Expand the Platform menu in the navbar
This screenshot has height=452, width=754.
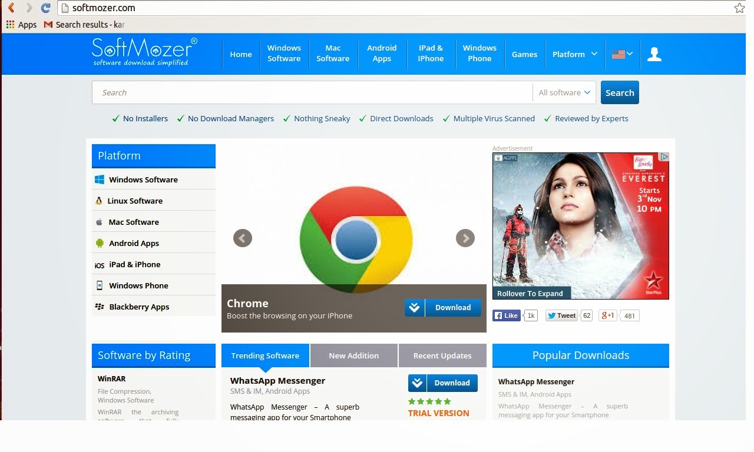click(575, 54)
